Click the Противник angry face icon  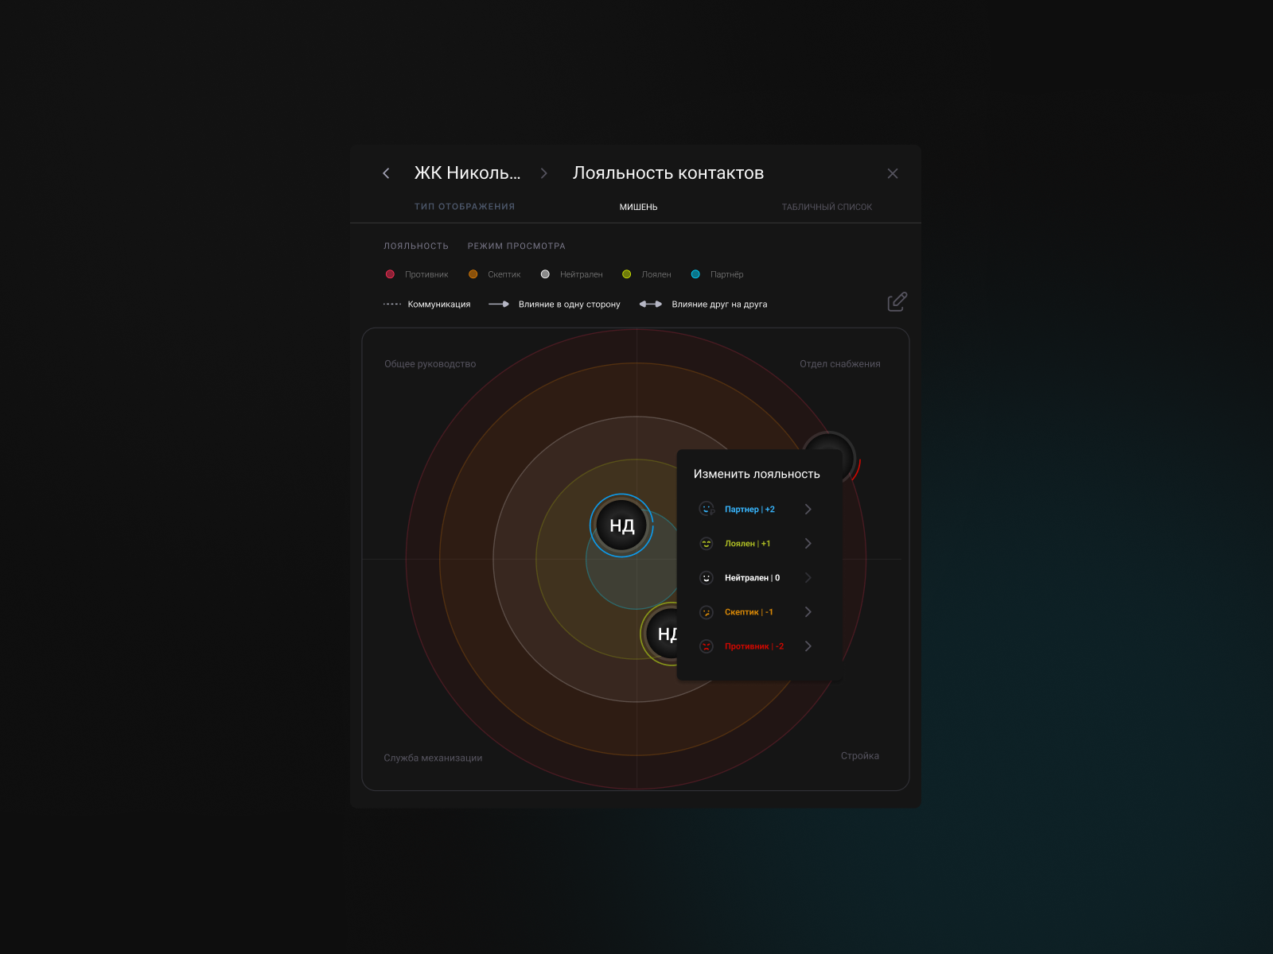coord(707,646)
